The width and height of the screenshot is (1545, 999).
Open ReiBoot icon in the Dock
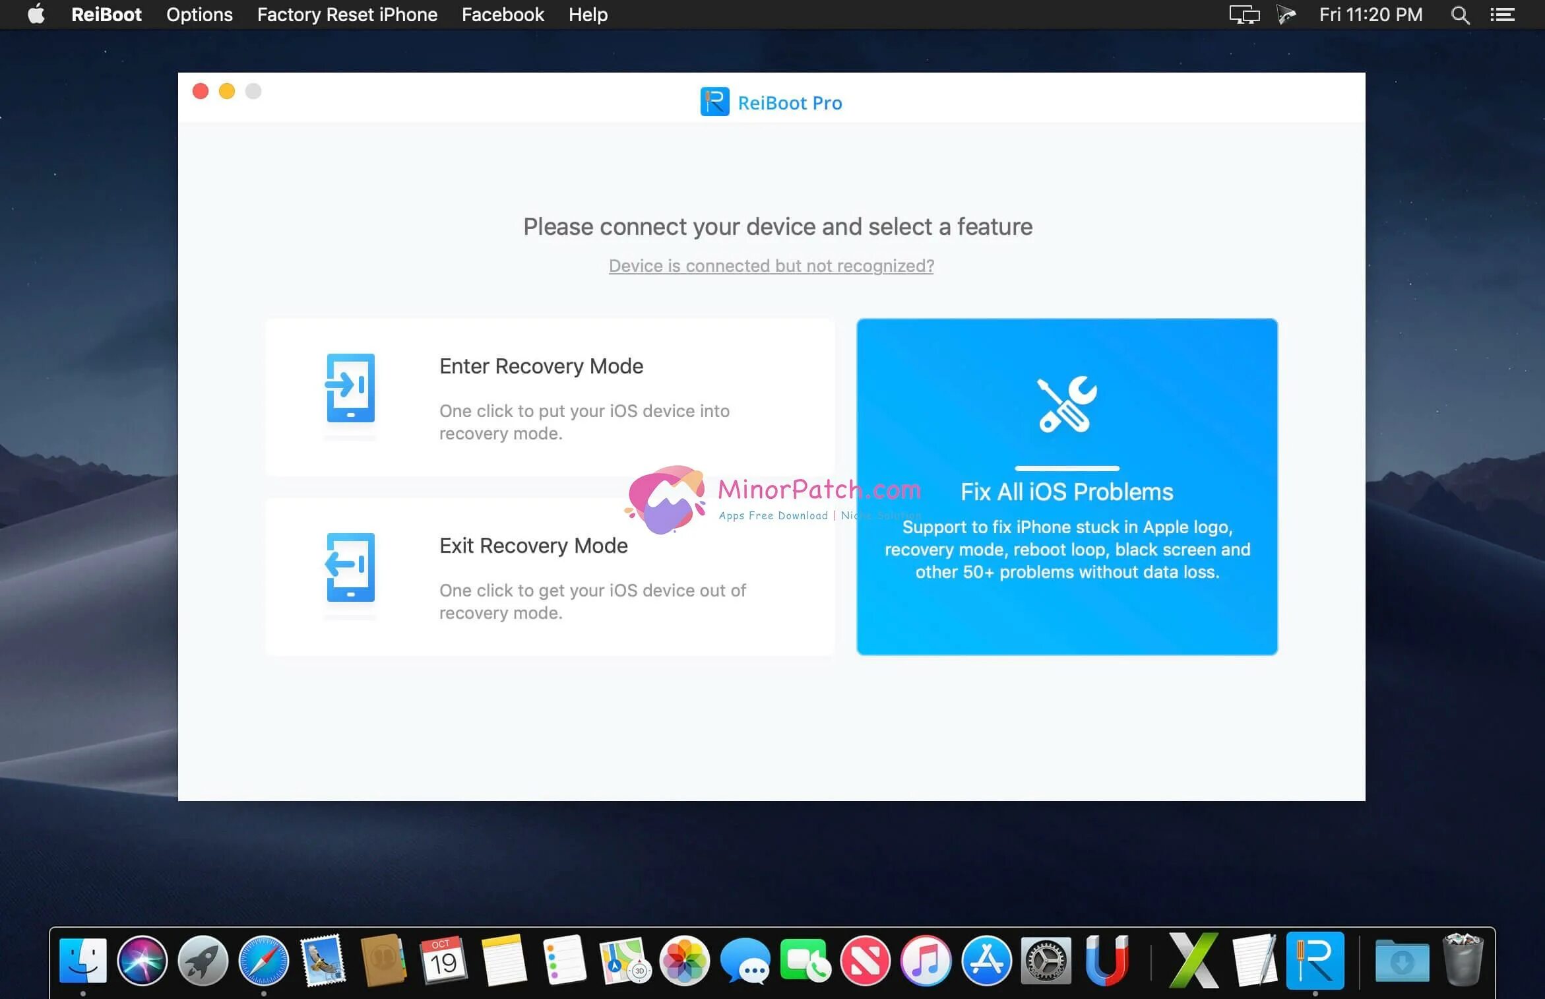(1315, 961)
